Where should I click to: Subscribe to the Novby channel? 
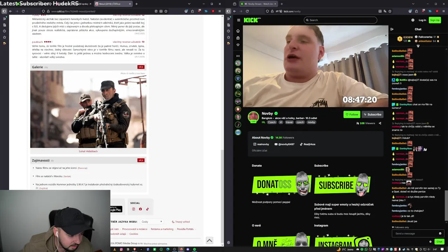click(x=372, y=114)
